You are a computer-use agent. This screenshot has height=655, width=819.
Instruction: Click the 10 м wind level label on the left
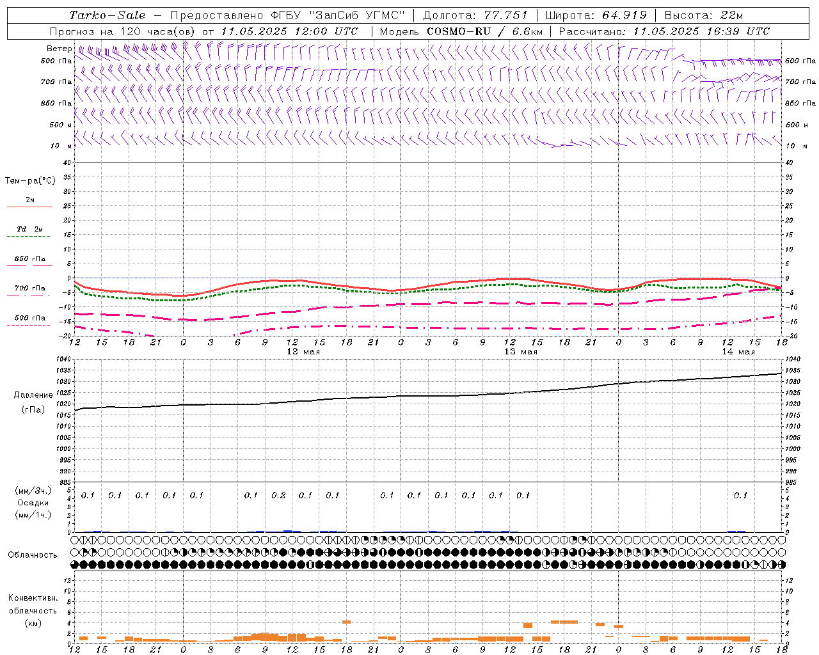tap(61, 146)
